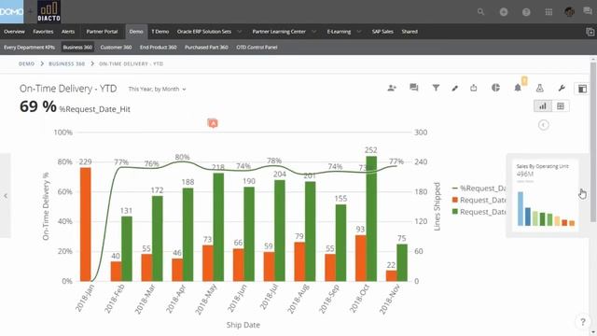Click the collapse arrow circle icon
Viewport: 597px width, 336px height.
click(x=543, y=125)
